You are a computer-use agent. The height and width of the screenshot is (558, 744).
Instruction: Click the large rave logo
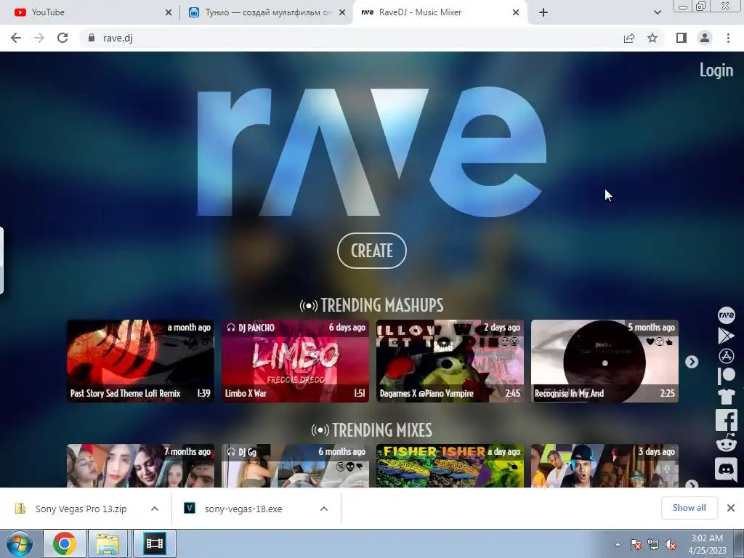point(371,152)
